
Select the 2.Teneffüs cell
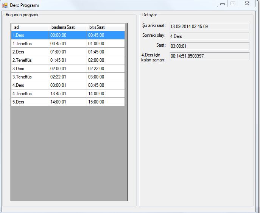click(x=30, y=60)
